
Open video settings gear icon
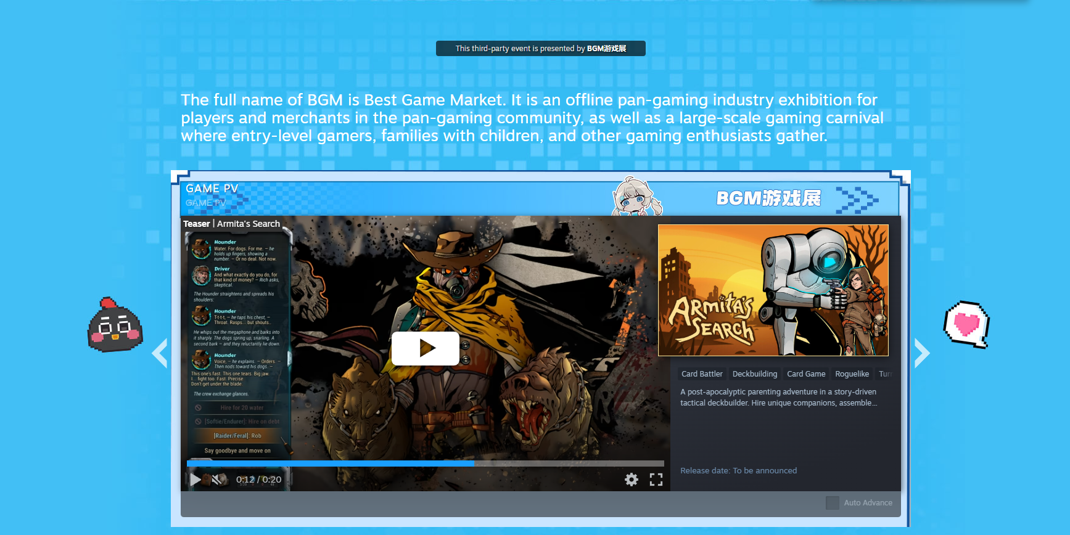point(631,480)
